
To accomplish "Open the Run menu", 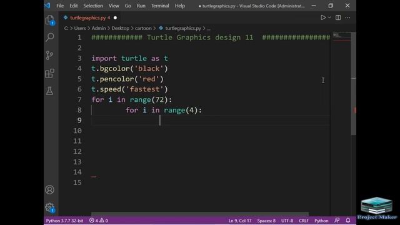I will coord(141,6).
